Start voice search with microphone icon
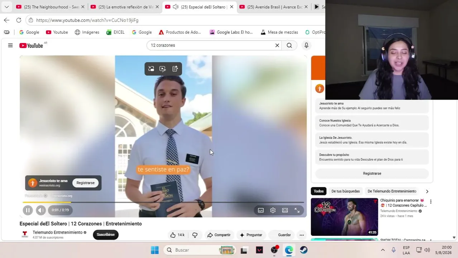 tap(306, 45)
